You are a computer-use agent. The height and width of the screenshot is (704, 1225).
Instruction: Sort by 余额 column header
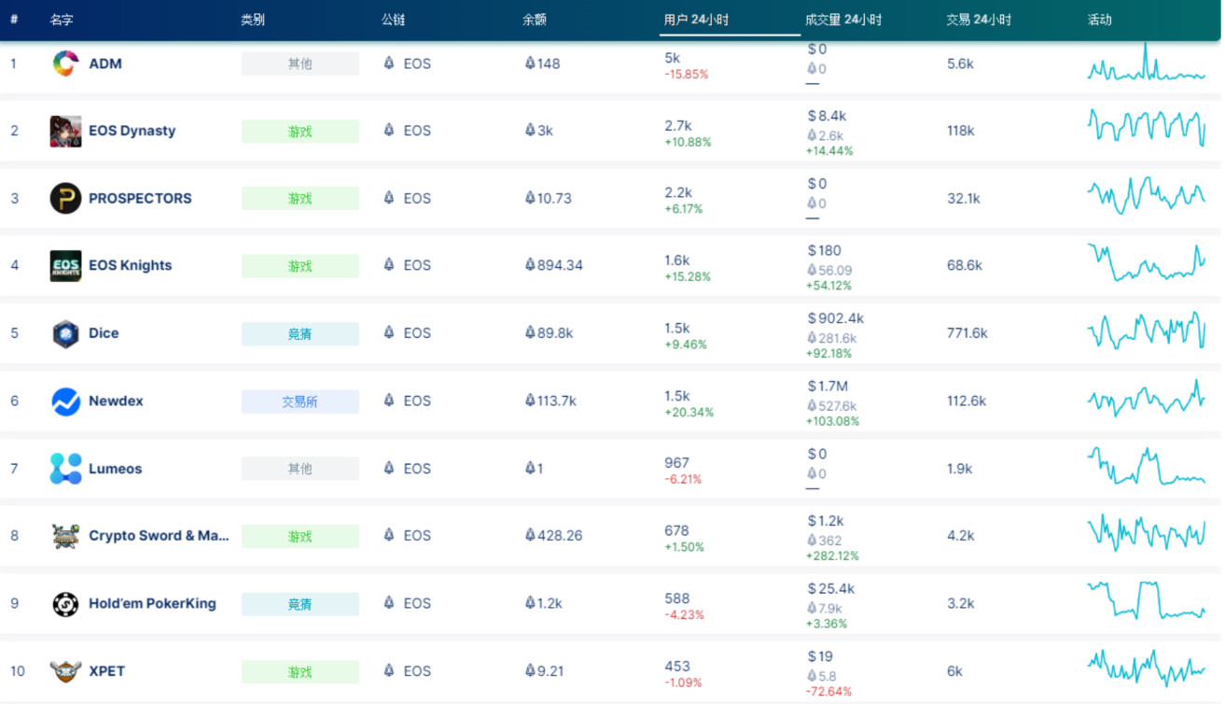pos(535,20)
